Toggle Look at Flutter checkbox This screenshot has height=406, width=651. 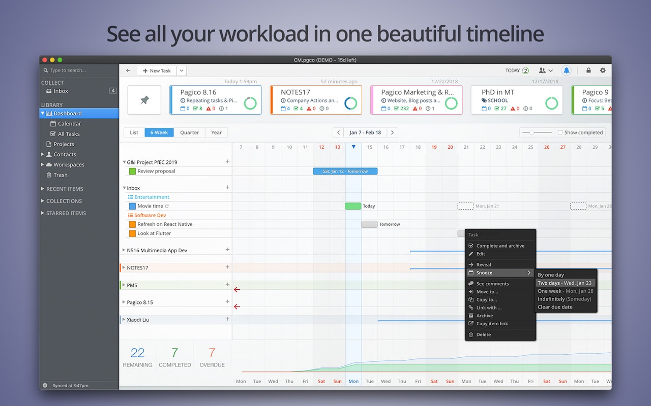132,233
